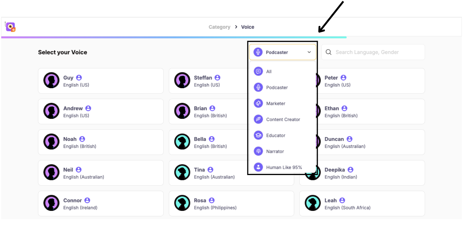Click the Search Language, Gender field
The width and height of the screenshot is (463, 236).
(373, 52)
